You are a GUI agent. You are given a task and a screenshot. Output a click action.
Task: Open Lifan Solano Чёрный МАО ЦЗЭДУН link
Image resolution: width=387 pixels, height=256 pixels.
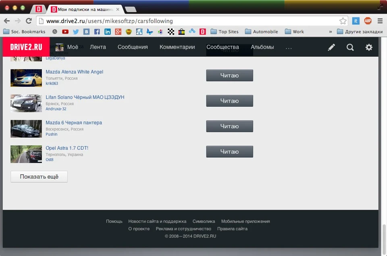pos(85,97)
